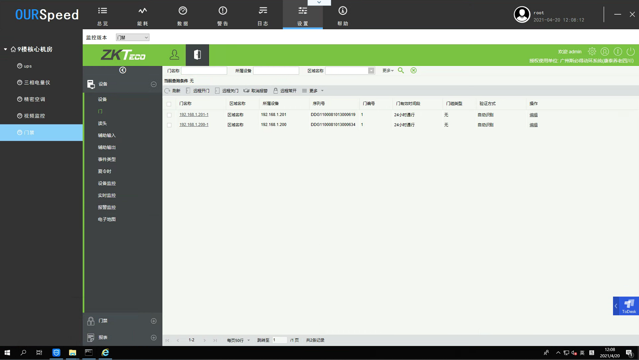
Task: Click the power logout icon in the green header
Action: click(x=630, y=52)
